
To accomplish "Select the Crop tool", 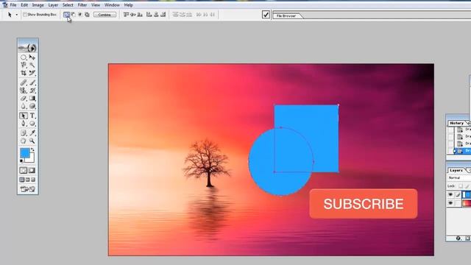I will click(24, 73).
